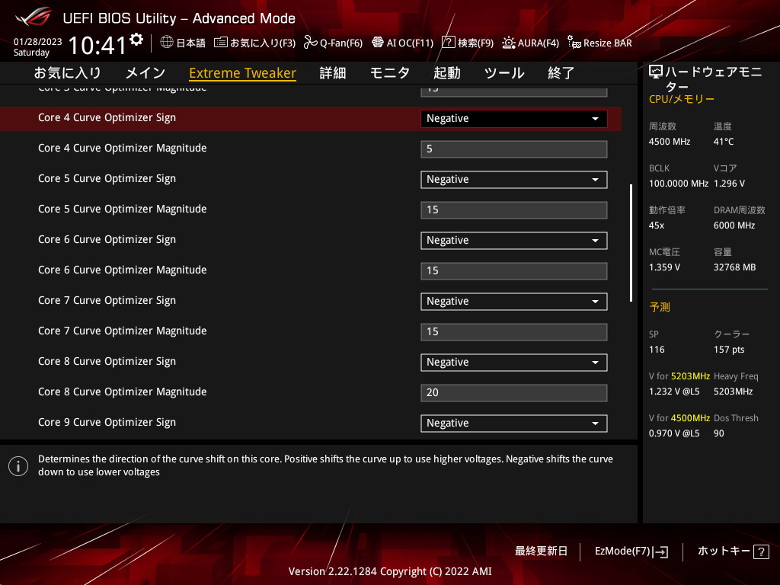Switch to 詳細 tab

333,73
